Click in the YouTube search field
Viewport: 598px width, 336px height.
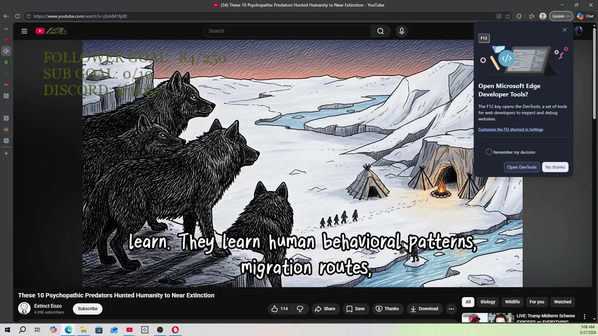point(287,31)
